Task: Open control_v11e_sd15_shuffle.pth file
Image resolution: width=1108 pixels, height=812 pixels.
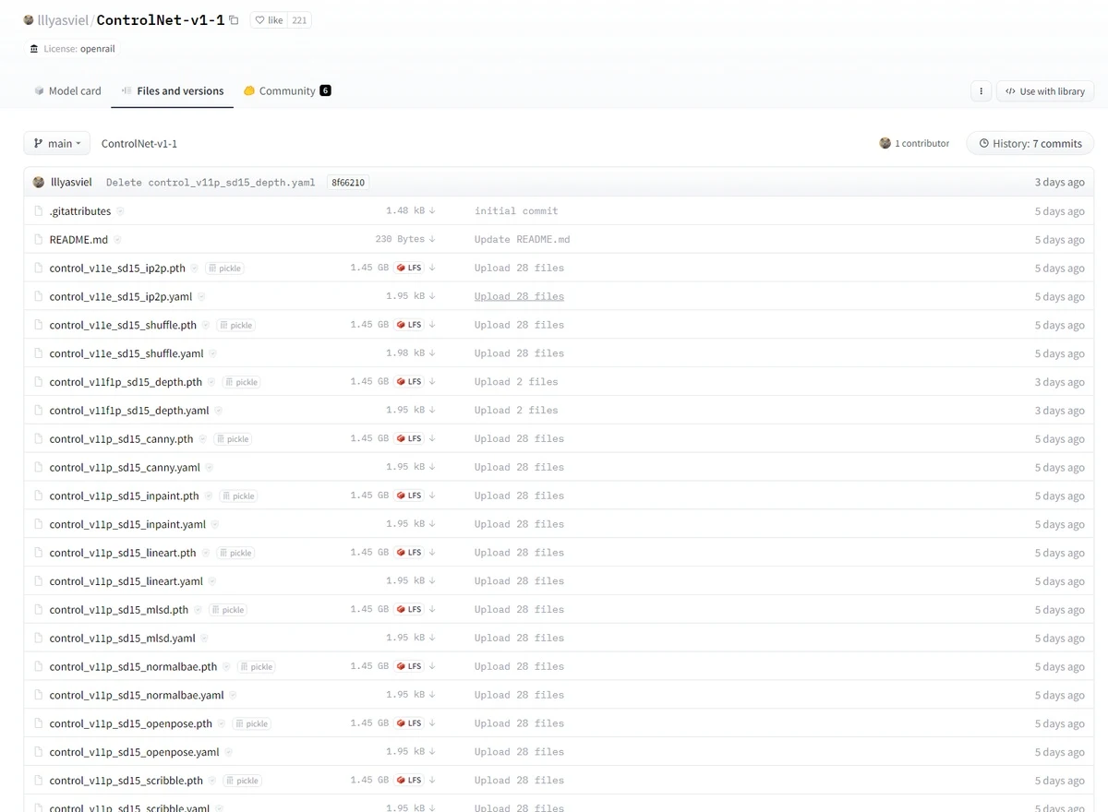Action: click(123, 326)
